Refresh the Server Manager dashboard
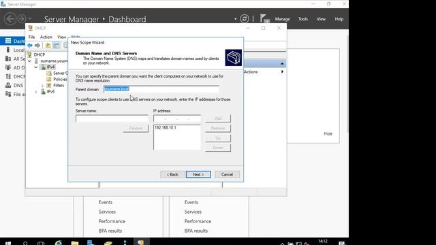 click(245, 18)
